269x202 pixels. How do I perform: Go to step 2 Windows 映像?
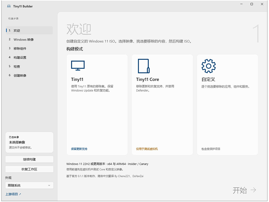pyautogui.click(x=29, y=40)
